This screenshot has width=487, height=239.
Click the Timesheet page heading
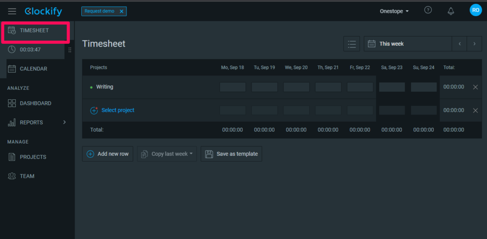click(x=104, y=44)
